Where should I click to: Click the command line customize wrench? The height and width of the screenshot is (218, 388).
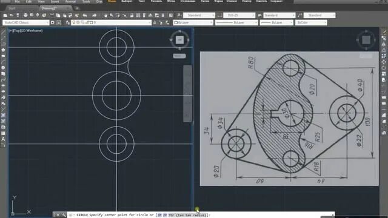tap(64, 215)
